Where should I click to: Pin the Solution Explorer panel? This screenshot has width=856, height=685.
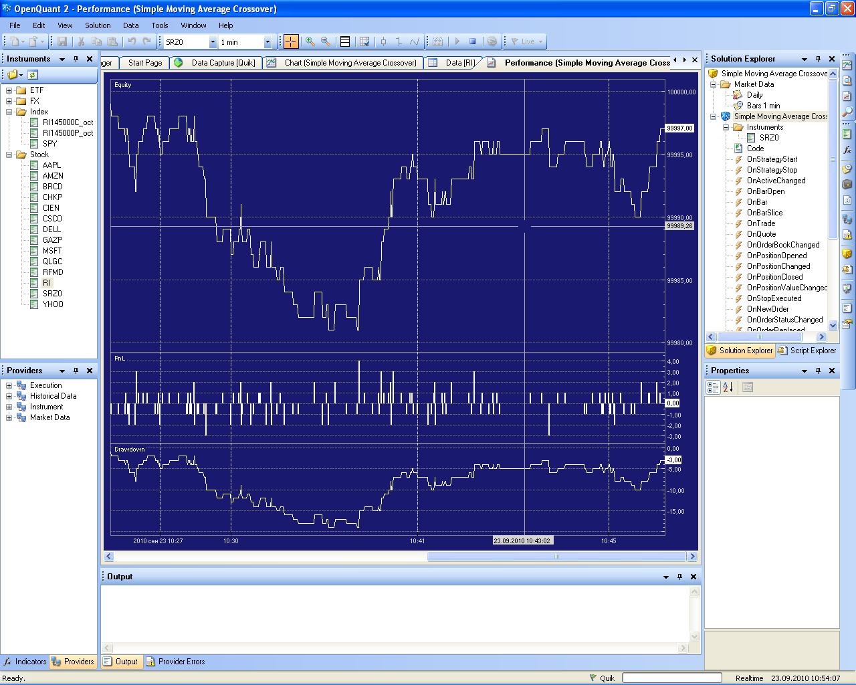(818, 59)
